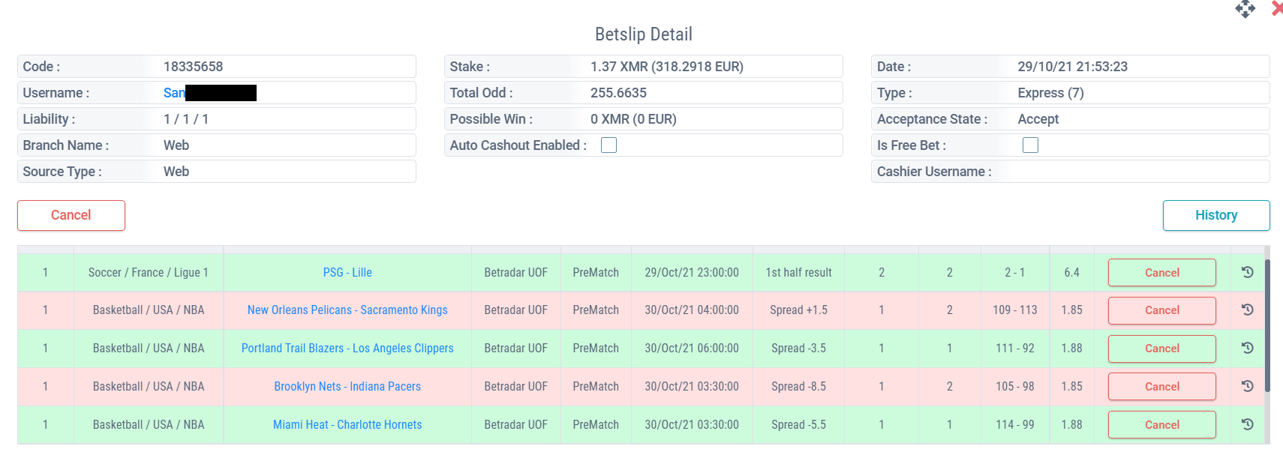Open the betslip History button

(1215, 215)
